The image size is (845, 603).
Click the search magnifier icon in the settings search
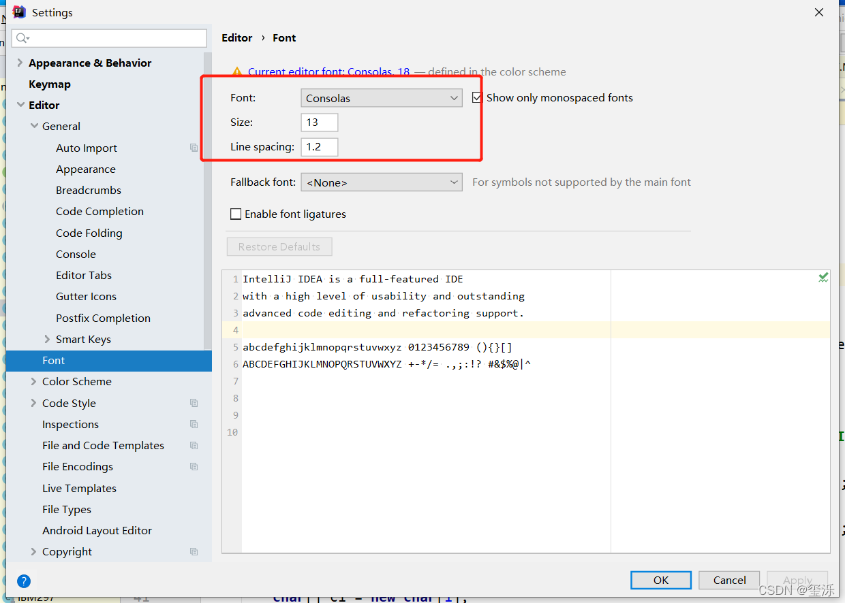tap(22, 38)
